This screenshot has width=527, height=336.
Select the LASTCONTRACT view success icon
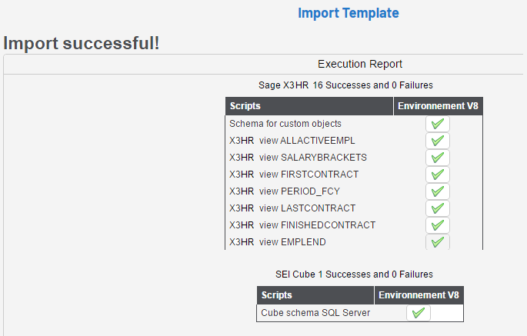[x=438, y=208]
